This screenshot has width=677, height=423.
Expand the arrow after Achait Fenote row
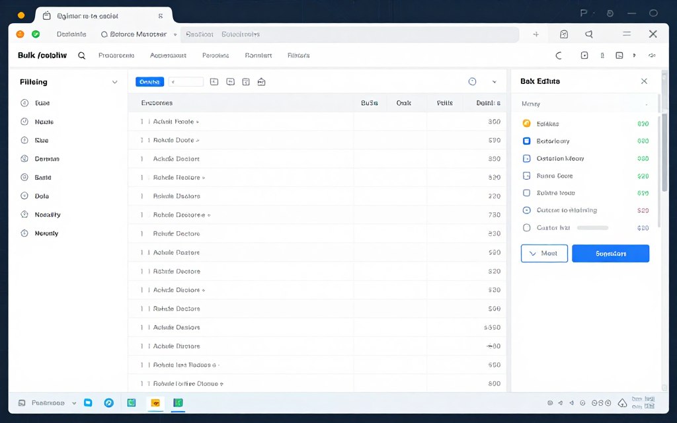(197, 122)
